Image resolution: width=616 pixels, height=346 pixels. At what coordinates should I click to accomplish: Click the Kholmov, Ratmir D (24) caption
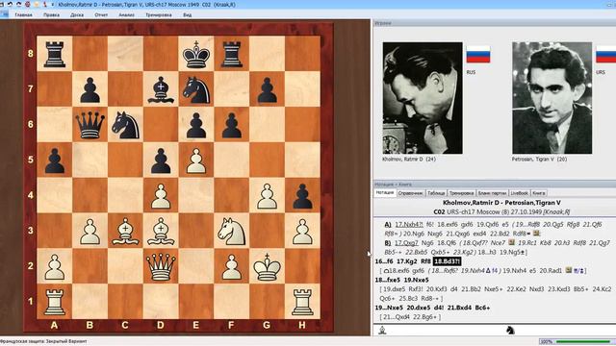click(x=409, y=160)
